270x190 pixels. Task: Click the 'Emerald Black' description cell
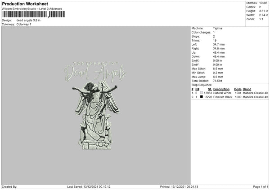[223, 97]
